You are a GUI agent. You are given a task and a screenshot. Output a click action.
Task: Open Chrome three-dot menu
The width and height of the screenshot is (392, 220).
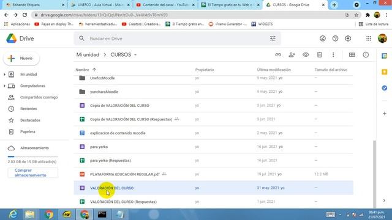click(386, 15)
